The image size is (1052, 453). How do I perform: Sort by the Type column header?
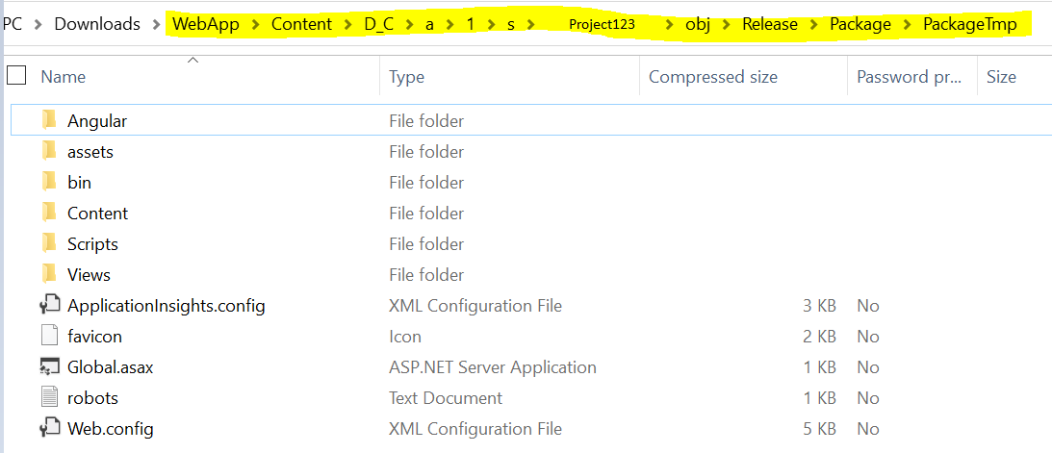point(406,77)
